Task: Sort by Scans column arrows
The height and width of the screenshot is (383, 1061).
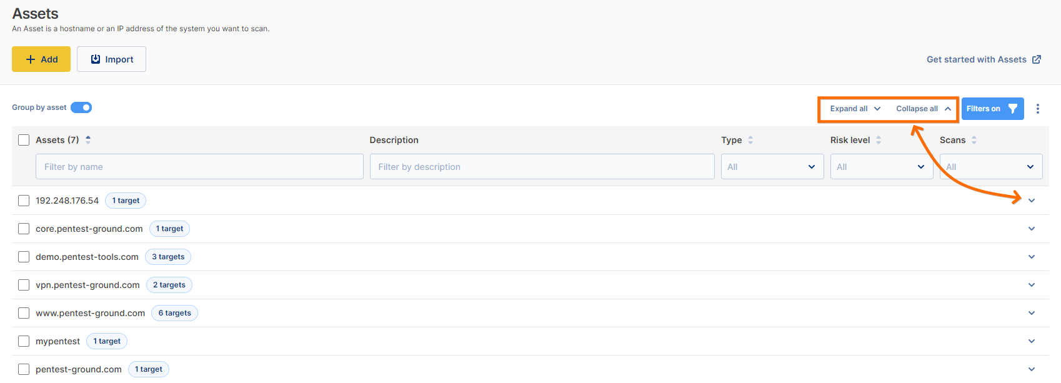Action: pyautogui.click(x=974, y=140)
